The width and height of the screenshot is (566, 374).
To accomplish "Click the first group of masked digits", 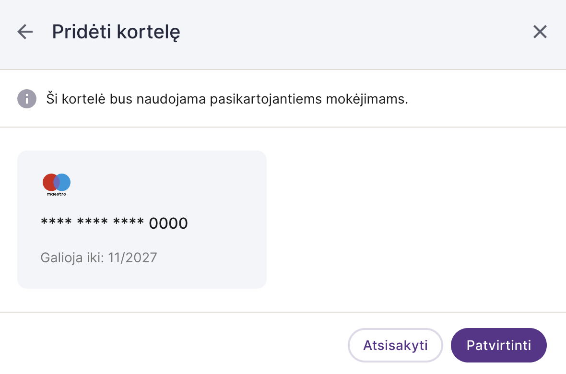I will tap(56, 222).
